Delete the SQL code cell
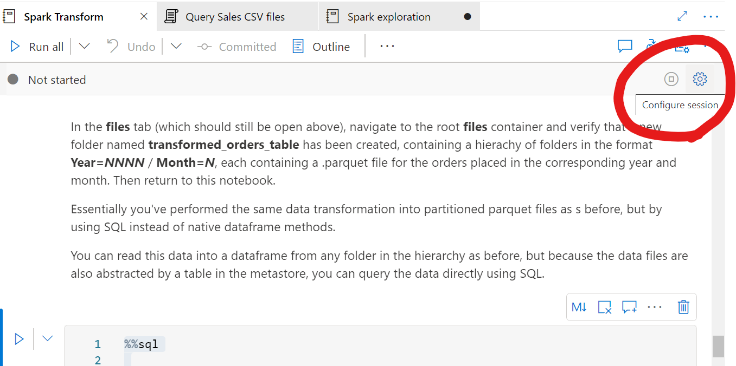The image size is (736, 366). tap(683, 307)
